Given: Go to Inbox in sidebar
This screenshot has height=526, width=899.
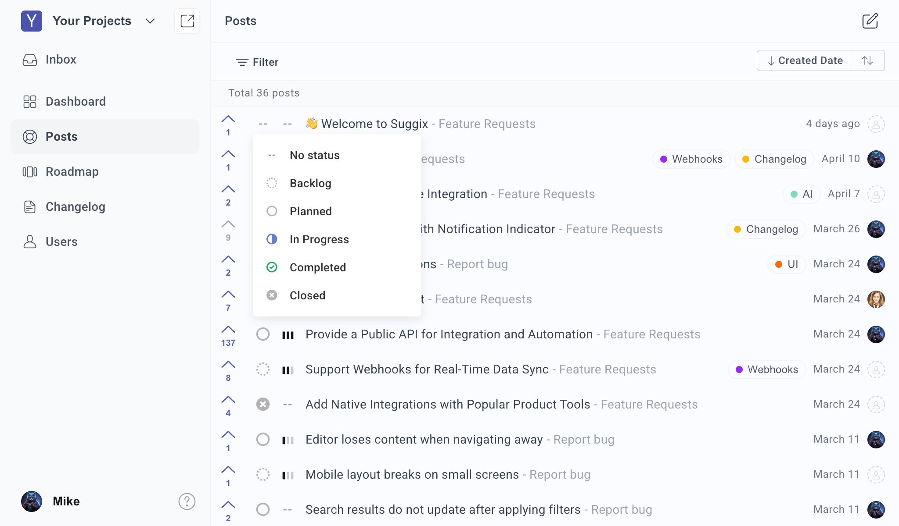Looking at the screenshot, I should tap(105, 60).
